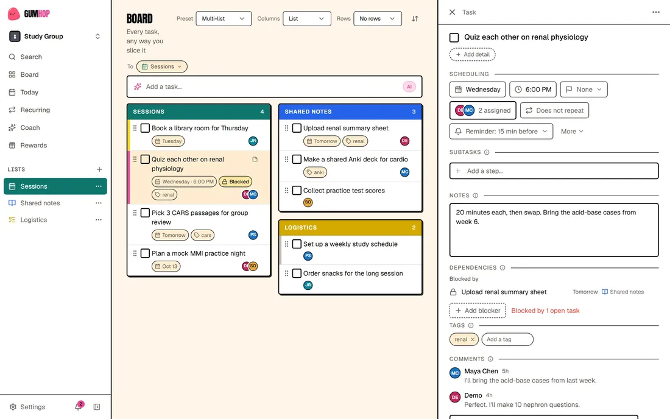Toggle completion checkbox in Task detail panel
This screenshot has height=419, width=670.
pyautogui.click(x=454, y=38)
